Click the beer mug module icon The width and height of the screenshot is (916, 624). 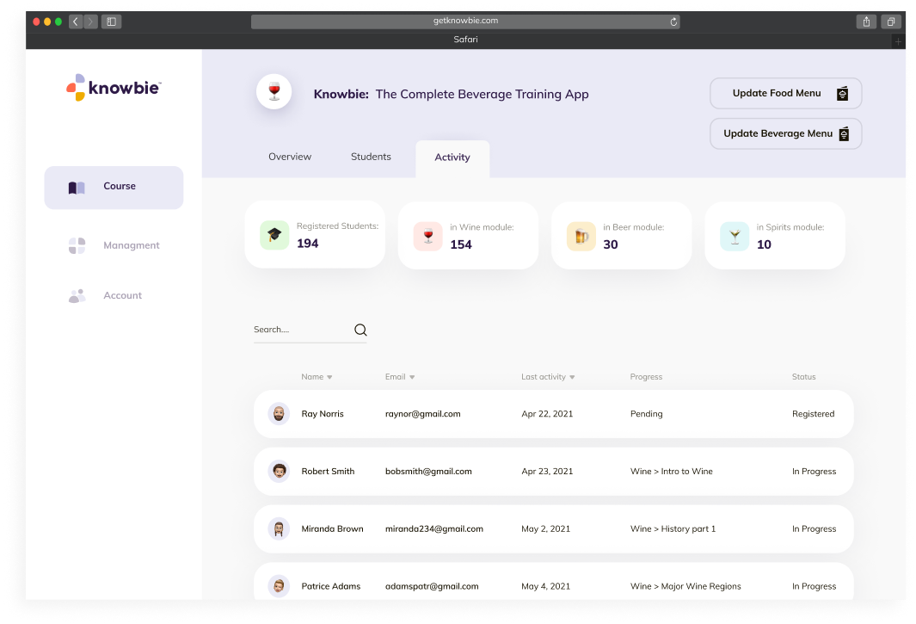(581, 236)
